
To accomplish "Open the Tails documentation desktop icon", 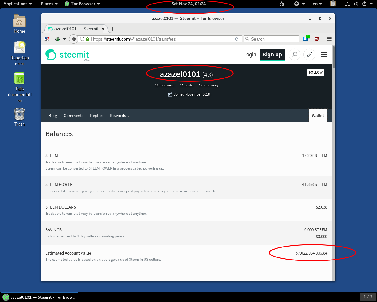I will tap(19, 88).
